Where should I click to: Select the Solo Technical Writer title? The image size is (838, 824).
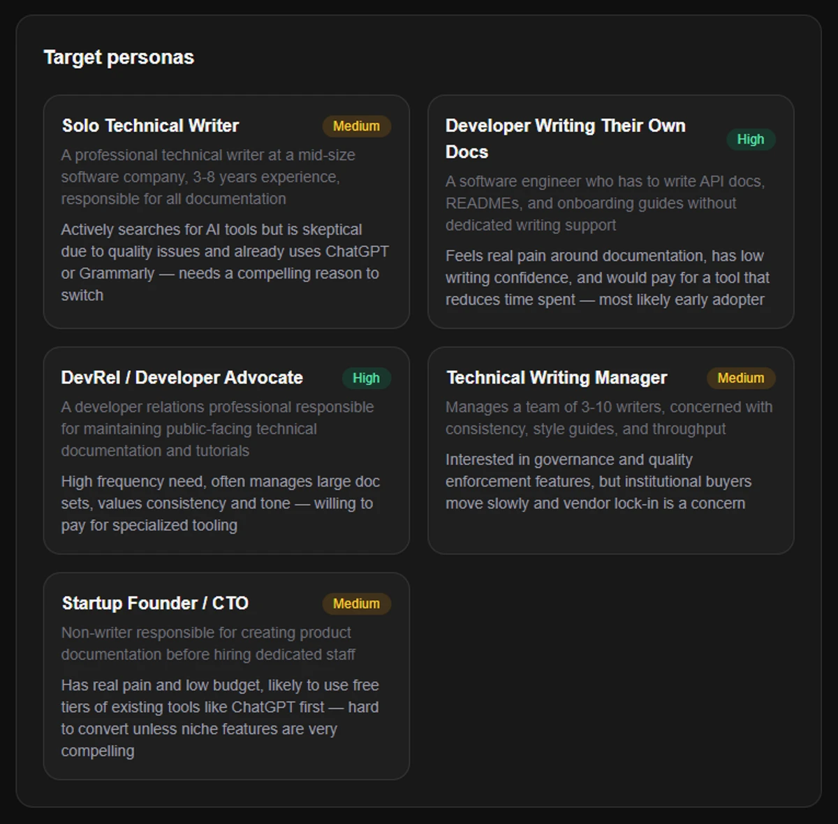[150, 126]
